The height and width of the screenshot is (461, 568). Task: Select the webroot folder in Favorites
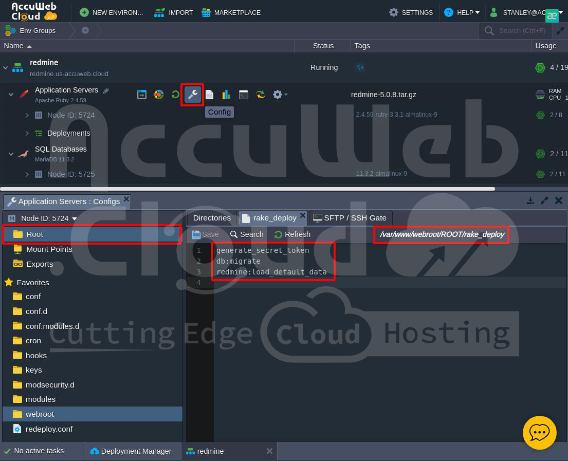coord(40,414)
